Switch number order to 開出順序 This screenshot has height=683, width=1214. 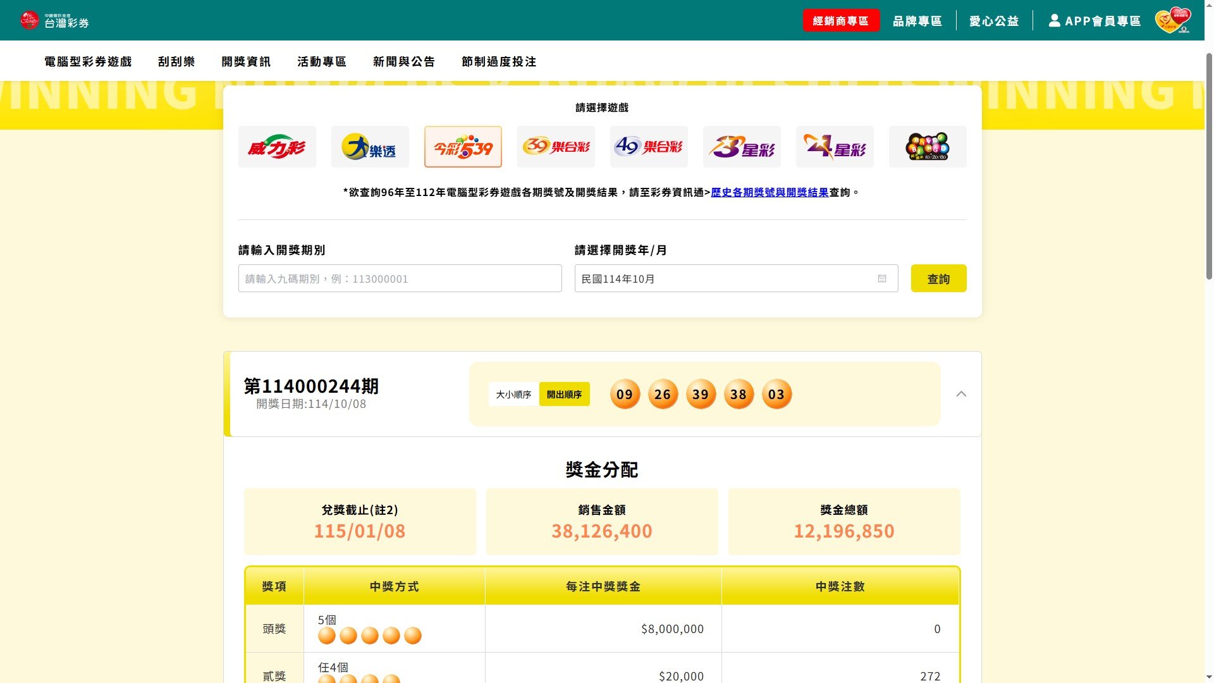pos(564,394)
